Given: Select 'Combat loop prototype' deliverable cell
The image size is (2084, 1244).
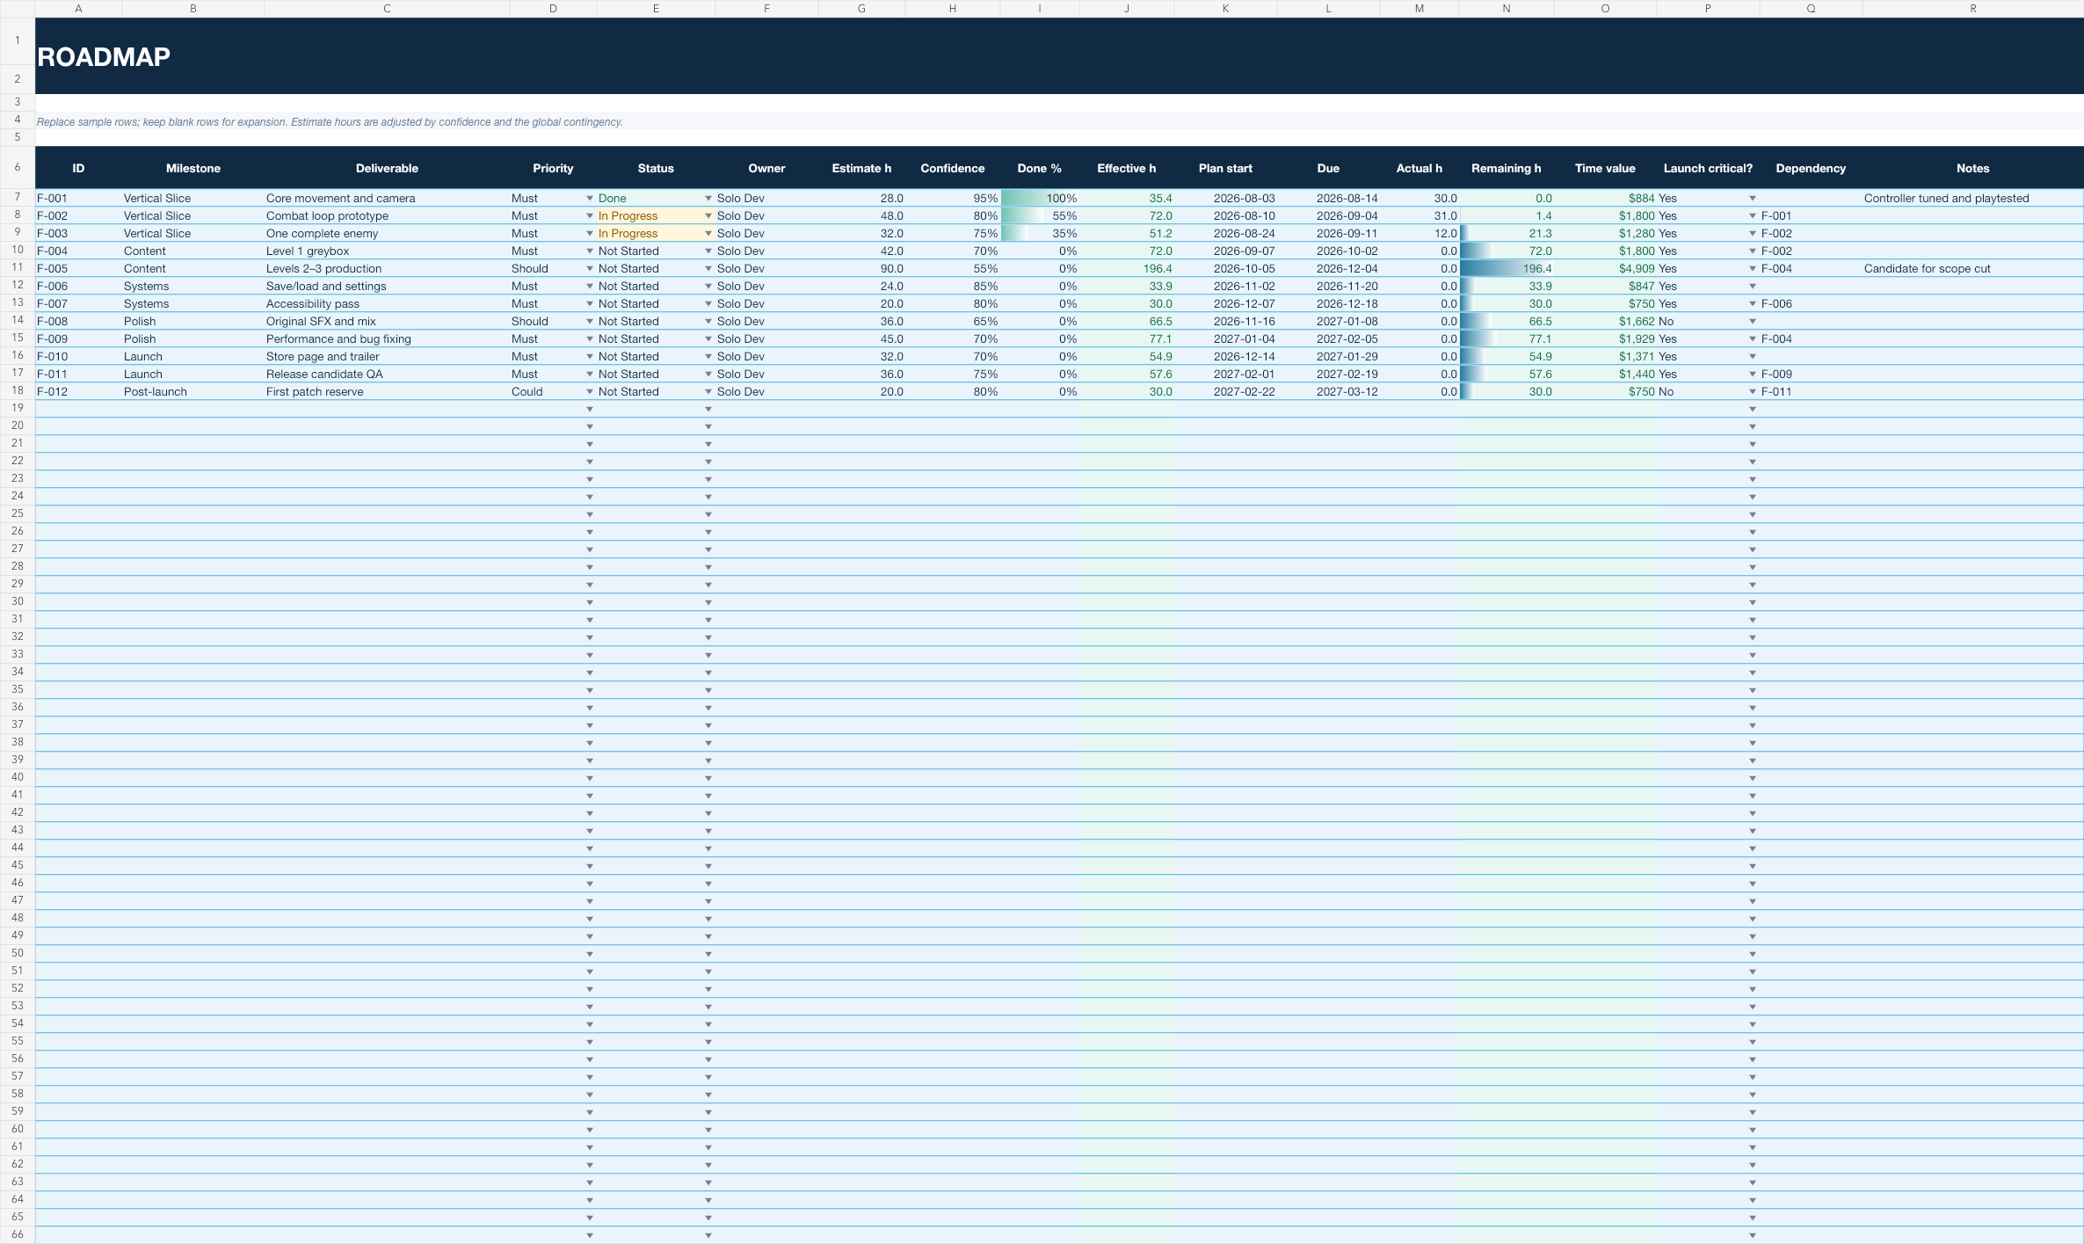Looking at the screenshot, I should point(387,216).
